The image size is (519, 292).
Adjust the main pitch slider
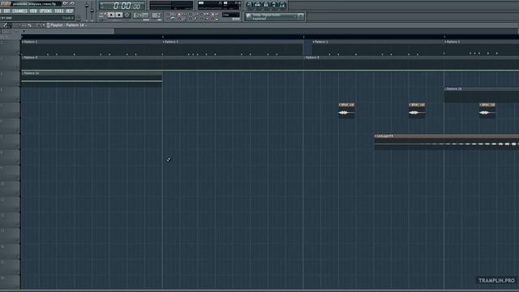coord(92,10)
